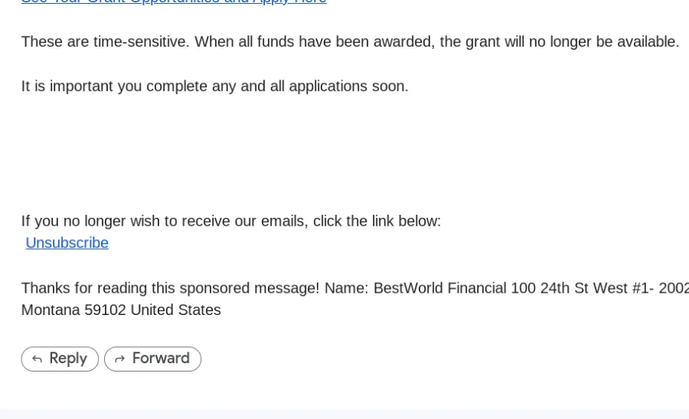This screenshot has width=689, height=419.
Task: Click the 'Thanks for reading this sponsored message' text
Action: tap(171, 288)
